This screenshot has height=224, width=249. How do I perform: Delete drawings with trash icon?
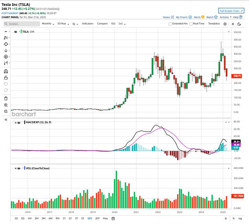pos(6,98)
